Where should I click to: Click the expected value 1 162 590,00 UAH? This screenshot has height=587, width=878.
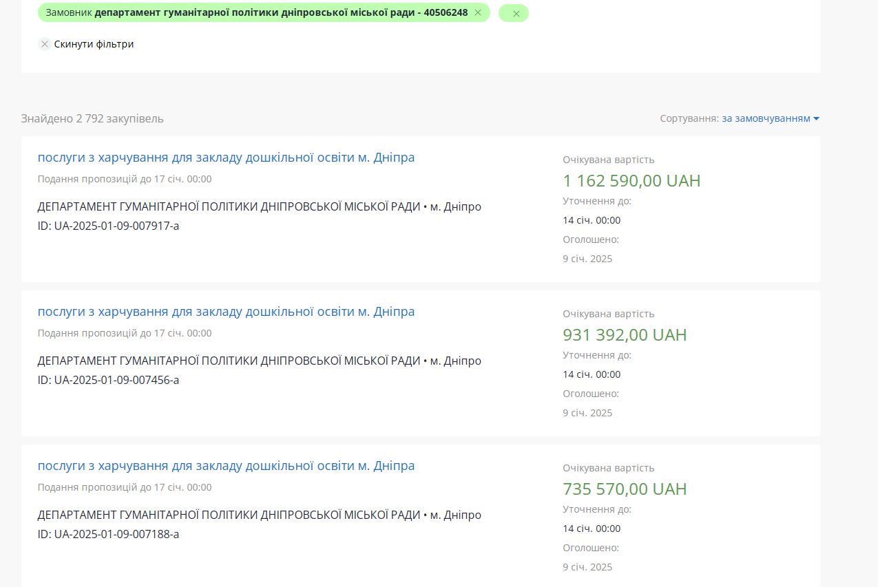(x=631, y=181)
